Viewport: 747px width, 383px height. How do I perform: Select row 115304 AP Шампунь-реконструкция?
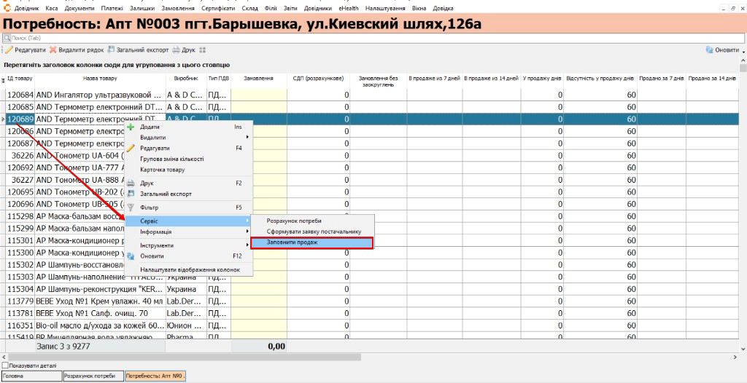coord(371,289)
